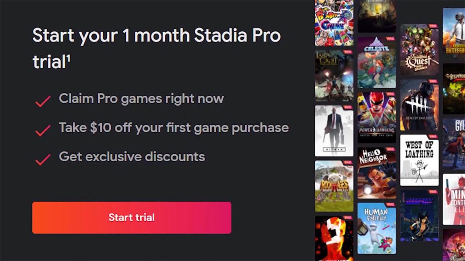This screenshot has height=261, width=465.
Task: Click the checkmark beside Get exclusive discounts
Action: pos(43,159)
